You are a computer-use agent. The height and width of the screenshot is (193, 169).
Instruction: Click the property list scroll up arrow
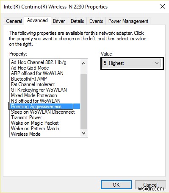83,63
